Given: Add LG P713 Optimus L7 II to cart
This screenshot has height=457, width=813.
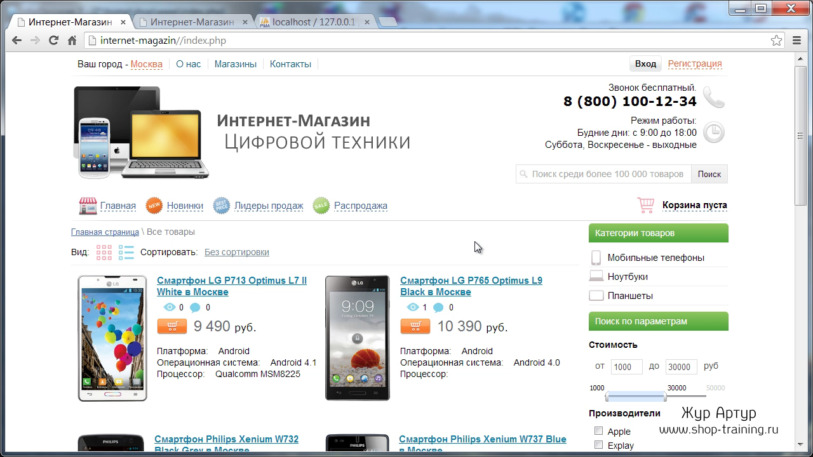Looking at the screenshot, I should (x=171, y=326).
